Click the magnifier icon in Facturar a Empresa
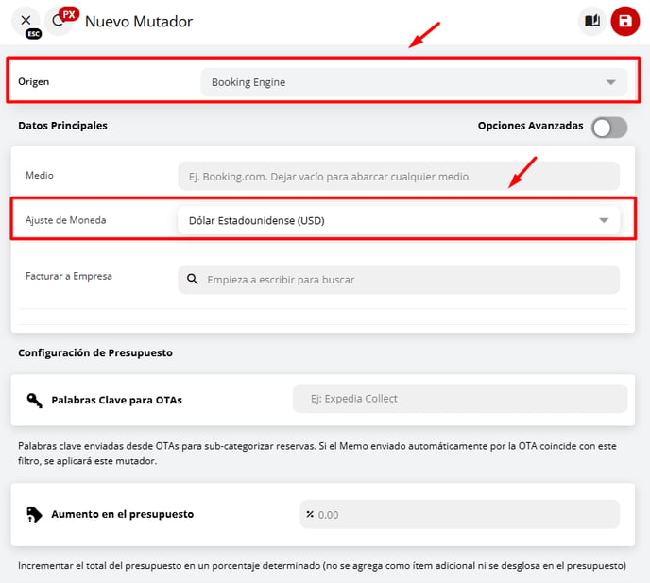The image size is (650, 583). pos(193,280)
